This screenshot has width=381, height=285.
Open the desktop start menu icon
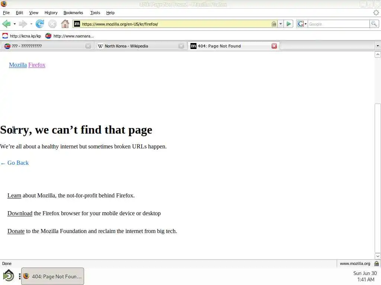coord(8,276)
